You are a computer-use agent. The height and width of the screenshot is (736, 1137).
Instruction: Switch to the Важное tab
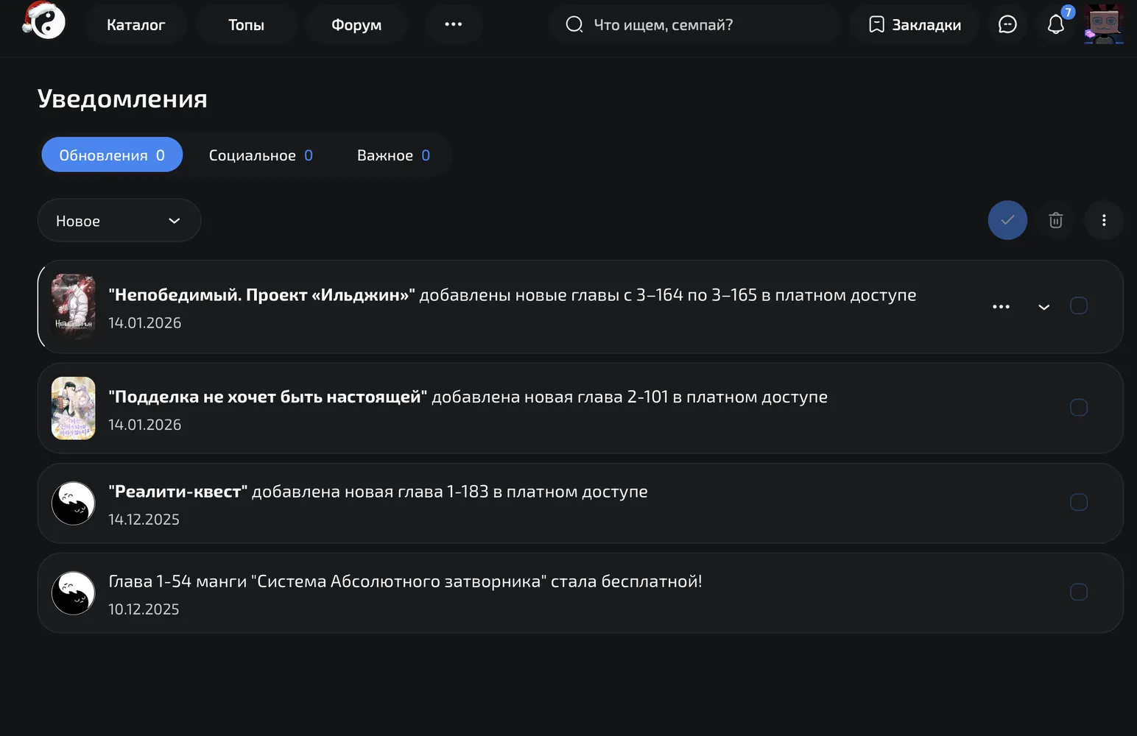[x=393, y=155]
